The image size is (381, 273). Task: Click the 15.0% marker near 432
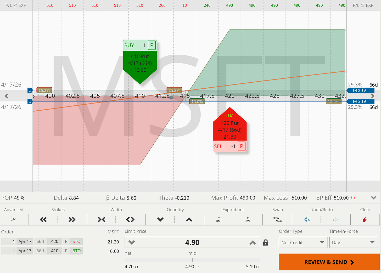point(334,101)
